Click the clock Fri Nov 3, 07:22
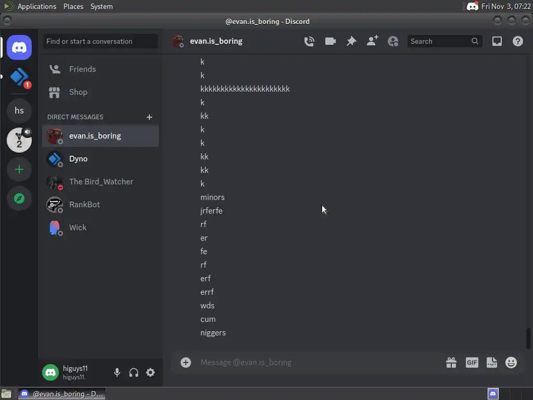The height and width of the screenshot is (400, 533). [x=506, y=6]
